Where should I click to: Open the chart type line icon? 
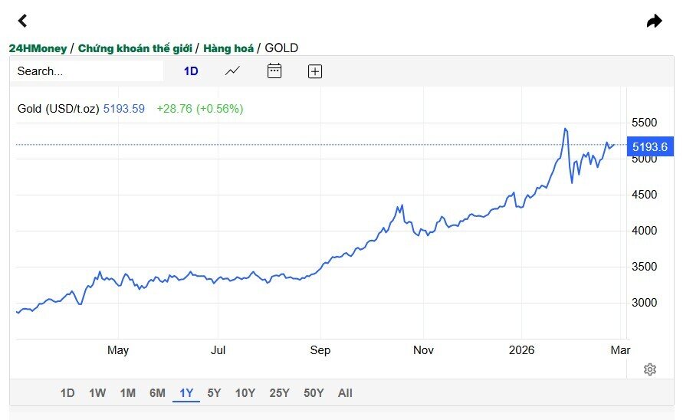point(232,71)
